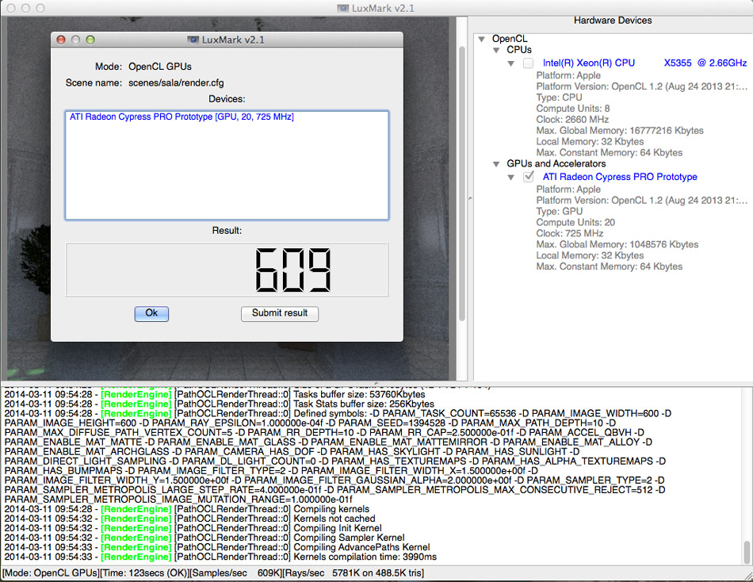Click the log panel vertical scrollbar
This screenshot has width=753, height=582.
click(747, 552)
